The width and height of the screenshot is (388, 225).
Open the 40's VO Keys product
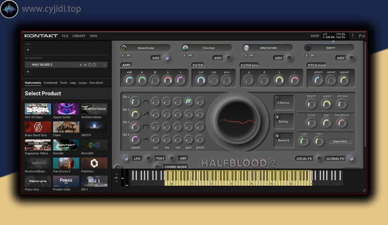click(38, 109)
